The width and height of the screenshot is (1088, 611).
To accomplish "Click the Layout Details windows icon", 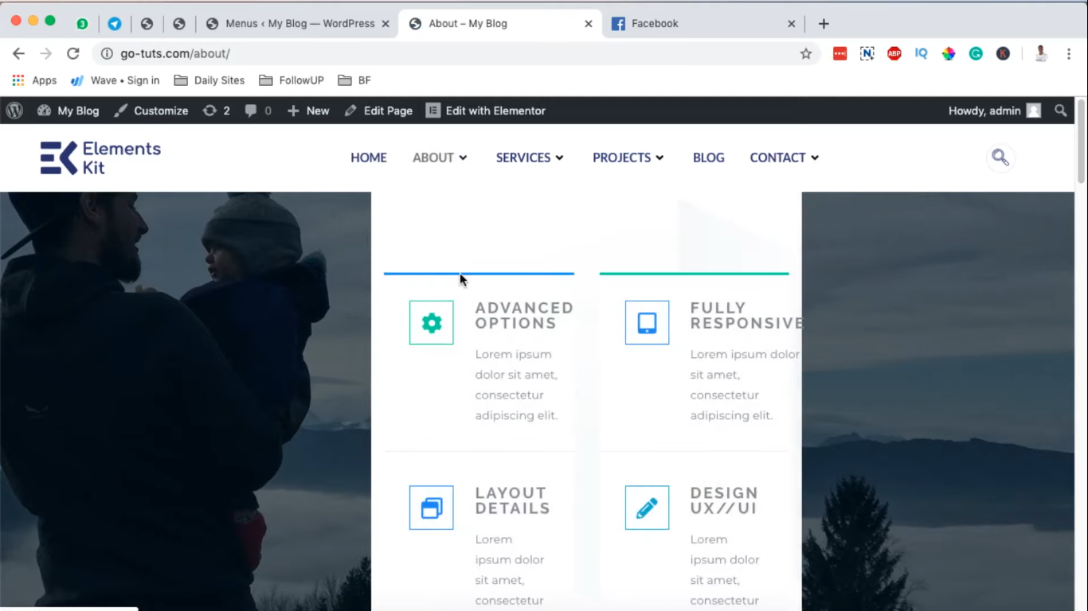I will pos(432,508).
